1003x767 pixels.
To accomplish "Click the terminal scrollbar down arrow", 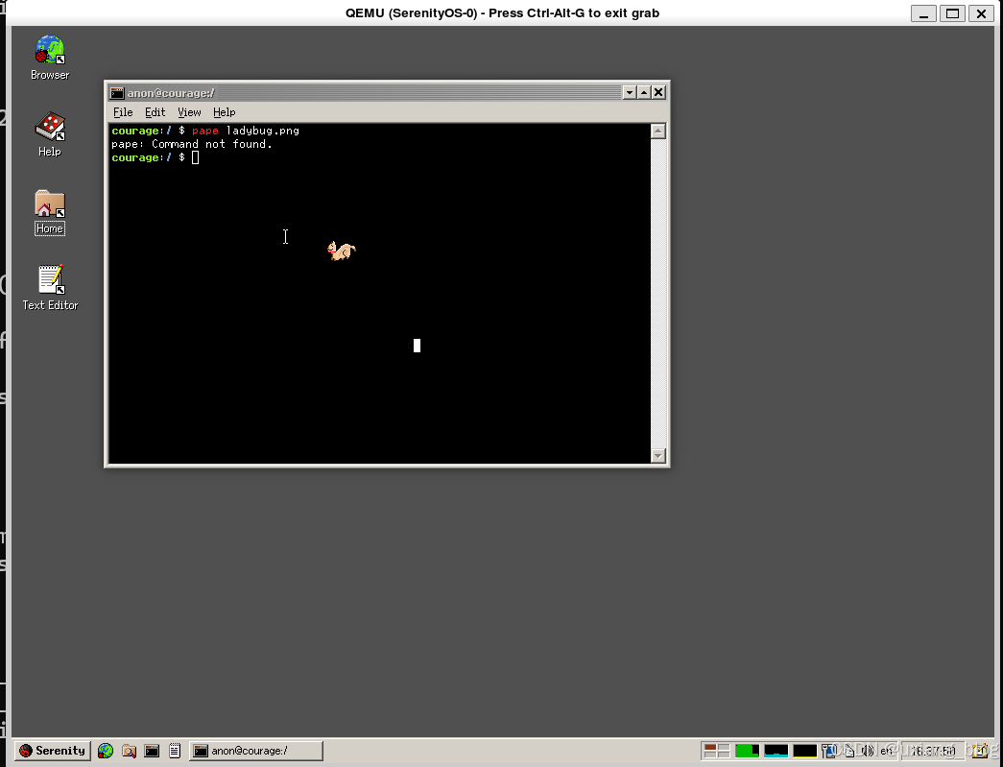I will pyautogui.click(x=658, y=455).
